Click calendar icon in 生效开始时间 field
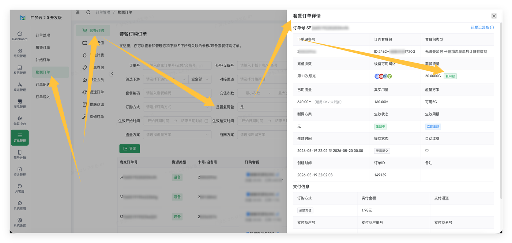 pyautogui.click(x=206, y=121)
